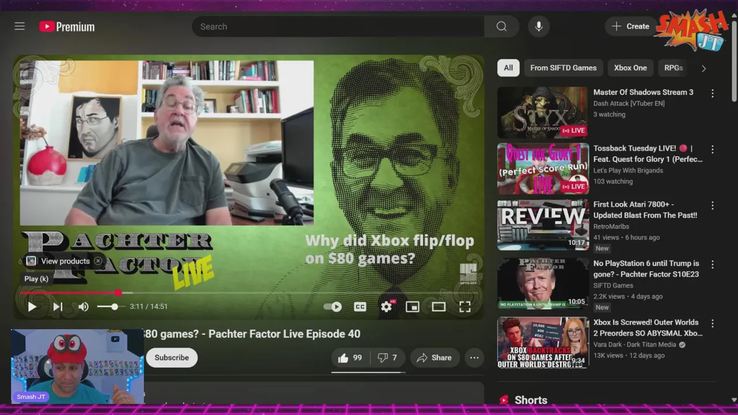
Task: Open menu for Tossback Tuesday LIVE video
Action: point(713,149)
